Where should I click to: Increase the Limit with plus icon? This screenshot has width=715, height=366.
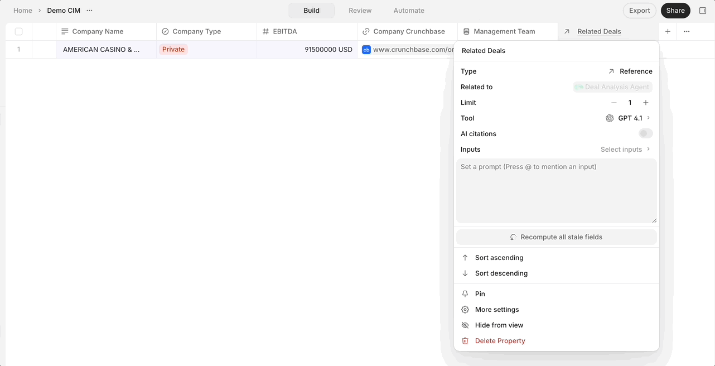(x=646, y=103)
